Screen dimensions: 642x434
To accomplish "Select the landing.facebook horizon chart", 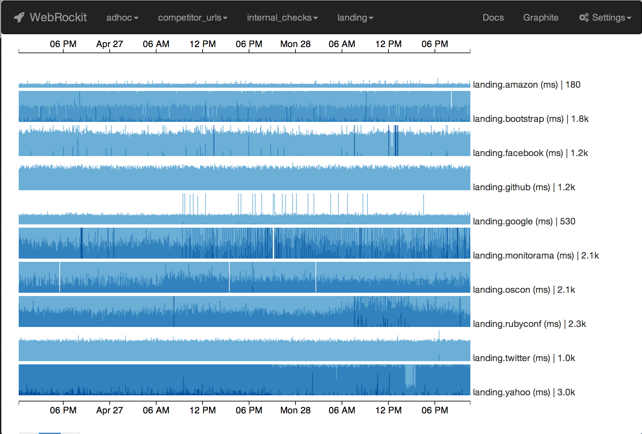I will click(244, 141).
